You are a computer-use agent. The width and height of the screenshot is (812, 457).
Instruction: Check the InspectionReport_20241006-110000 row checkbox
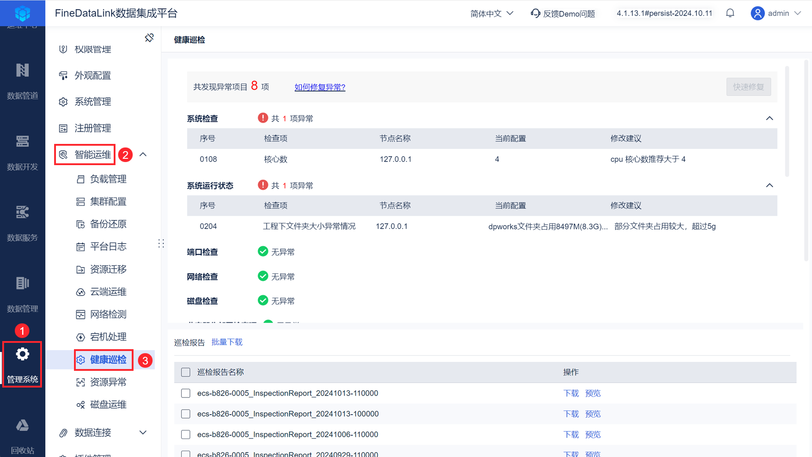pyautogui.click(x=185, y=434)
